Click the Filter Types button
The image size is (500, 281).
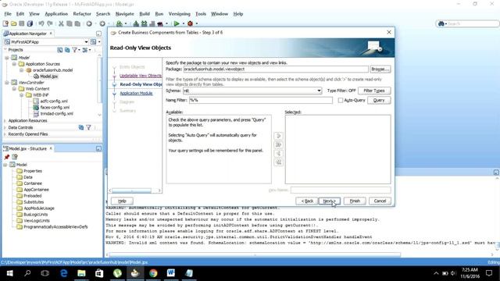[374, 91]
